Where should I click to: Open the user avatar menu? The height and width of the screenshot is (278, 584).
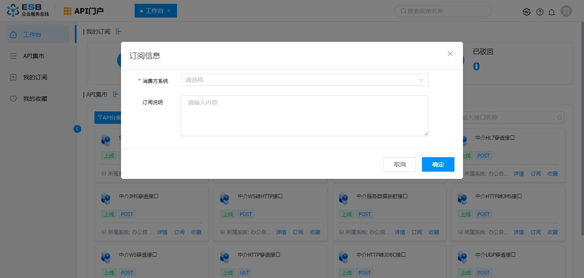point(566,12)
